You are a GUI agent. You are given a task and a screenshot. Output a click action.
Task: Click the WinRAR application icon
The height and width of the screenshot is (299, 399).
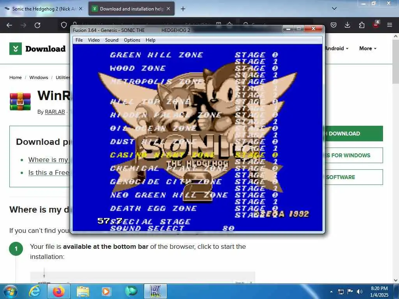point(20,102)
